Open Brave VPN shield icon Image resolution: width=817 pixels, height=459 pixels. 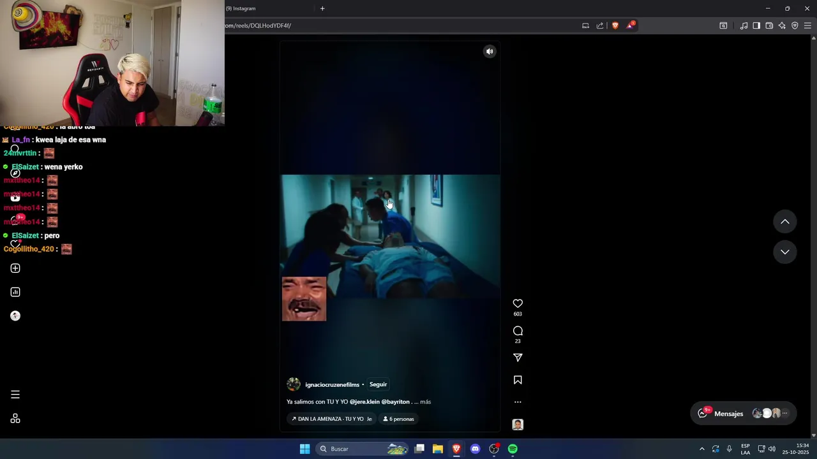click(x=795, y=25)
